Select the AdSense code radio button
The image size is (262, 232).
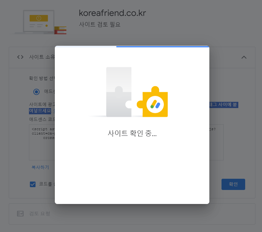36,92
